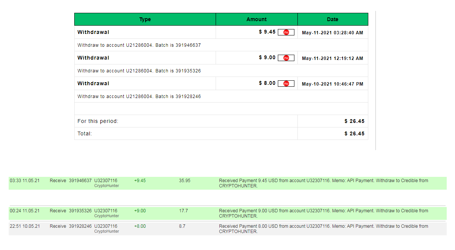Select the Batch is 391928246 description

[139, 97]
